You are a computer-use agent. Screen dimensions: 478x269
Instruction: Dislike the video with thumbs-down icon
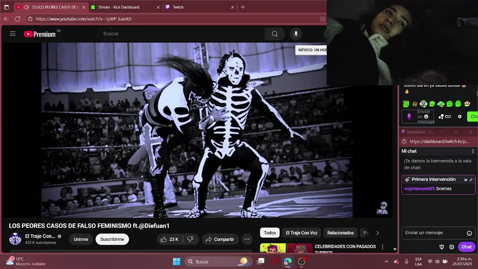pyautogui.click(x=190, y=239)
